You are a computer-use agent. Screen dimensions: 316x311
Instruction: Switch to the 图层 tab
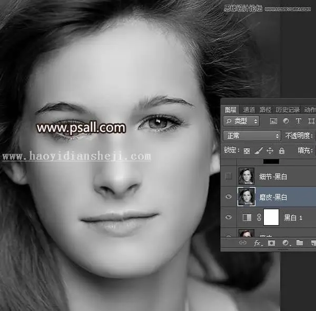tap(230, 110)
